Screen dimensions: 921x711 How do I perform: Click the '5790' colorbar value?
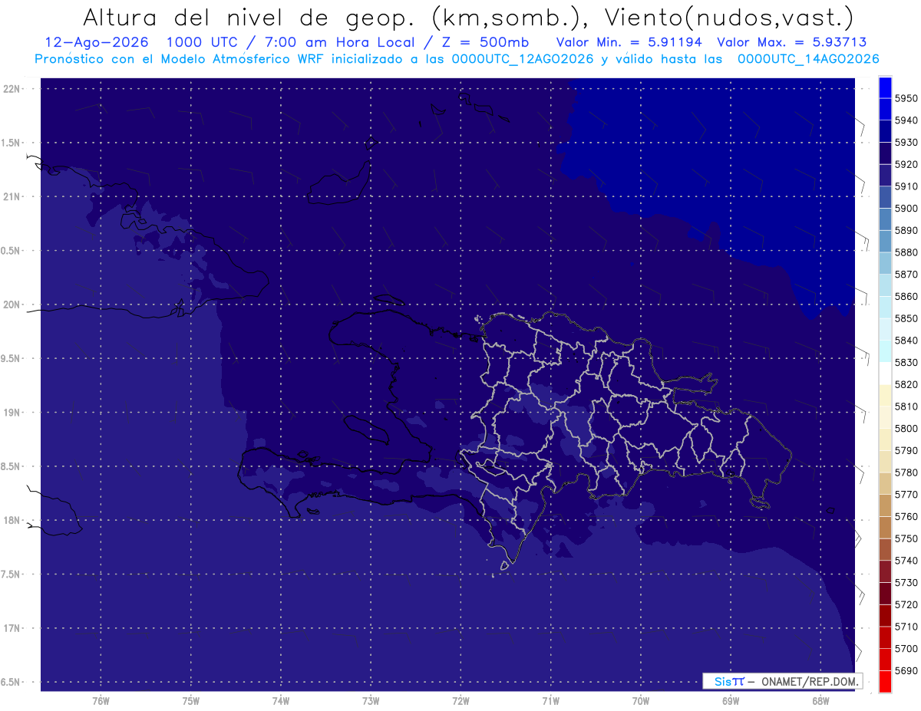[x=906, y=450]
